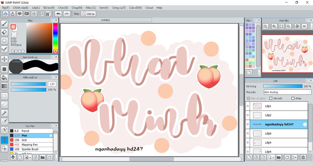Open add-brush dropdown arrow in brush panel
The image size is (313, 166).
point(30,158)
